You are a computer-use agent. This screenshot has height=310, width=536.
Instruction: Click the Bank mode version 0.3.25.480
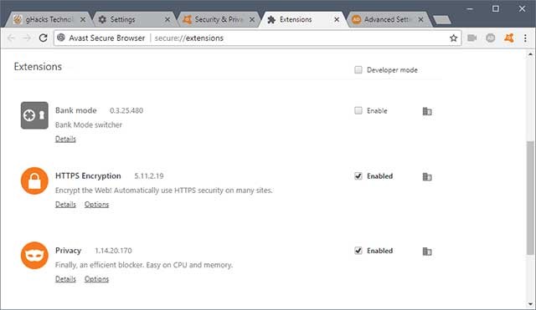[x=126, y=110]
